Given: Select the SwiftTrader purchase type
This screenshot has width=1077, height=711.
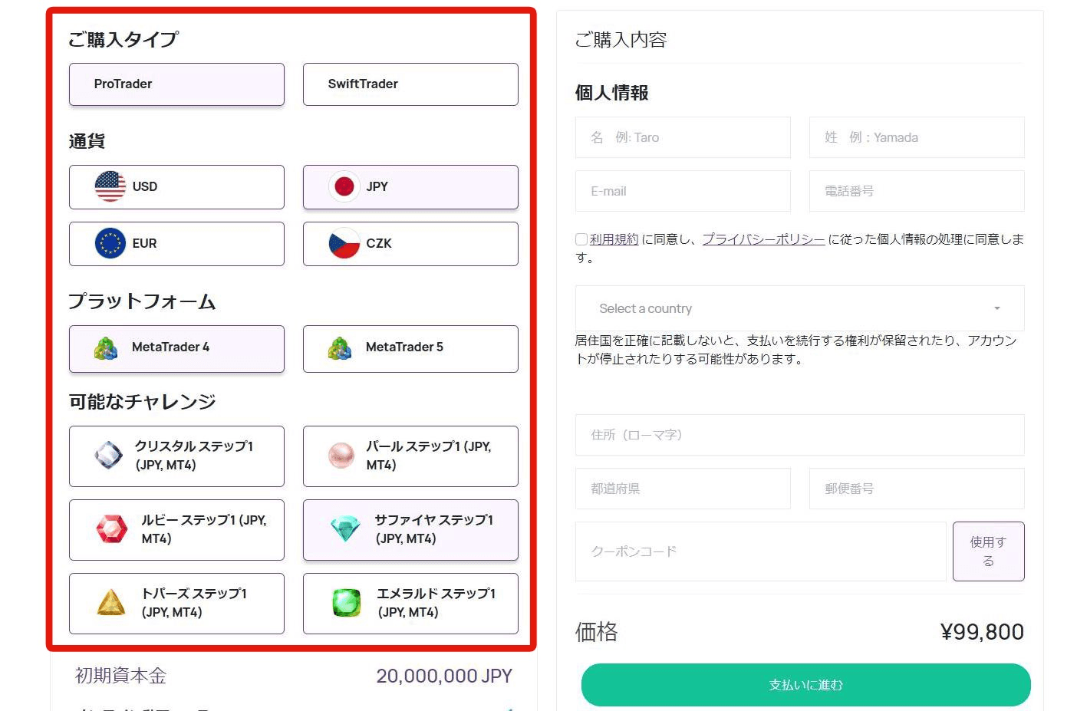Looking at the screenshot, I should 410,84.
